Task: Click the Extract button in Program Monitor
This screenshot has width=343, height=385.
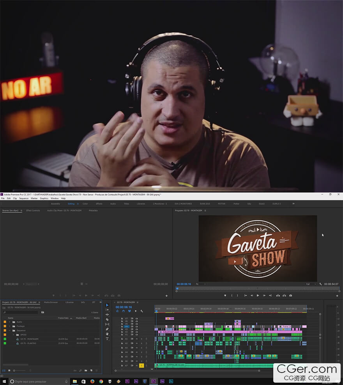Action: (x=284, y=296)
